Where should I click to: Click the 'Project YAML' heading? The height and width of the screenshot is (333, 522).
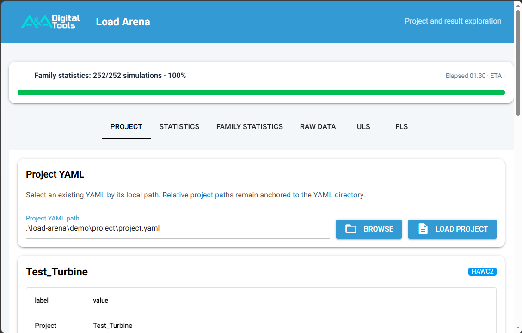pos(55,174)
